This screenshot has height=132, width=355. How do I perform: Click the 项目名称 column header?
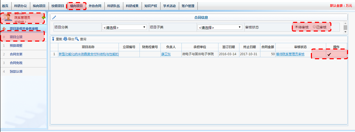88,47
